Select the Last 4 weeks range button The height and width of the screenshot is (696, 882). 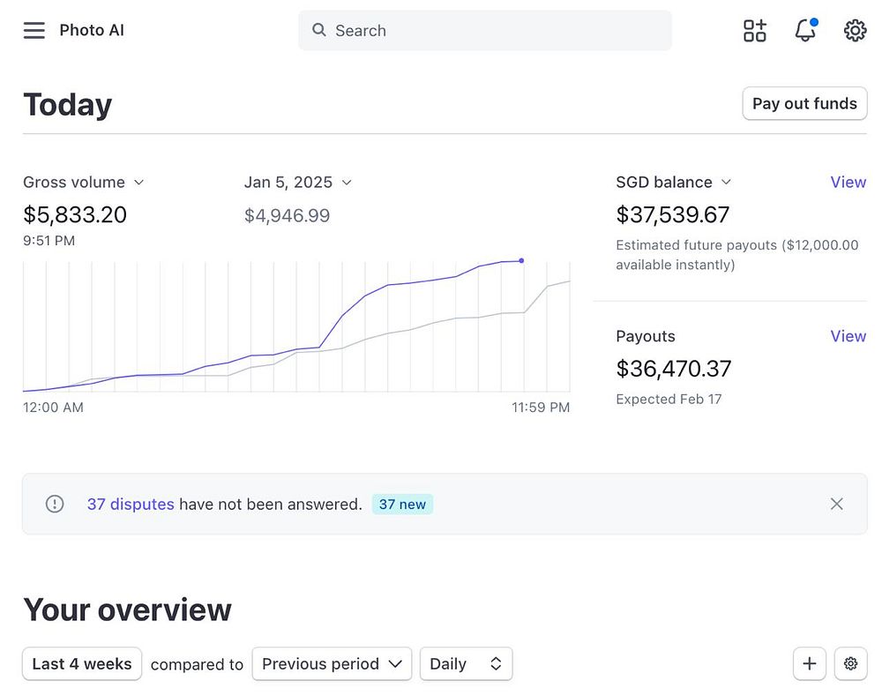(82, 663)
